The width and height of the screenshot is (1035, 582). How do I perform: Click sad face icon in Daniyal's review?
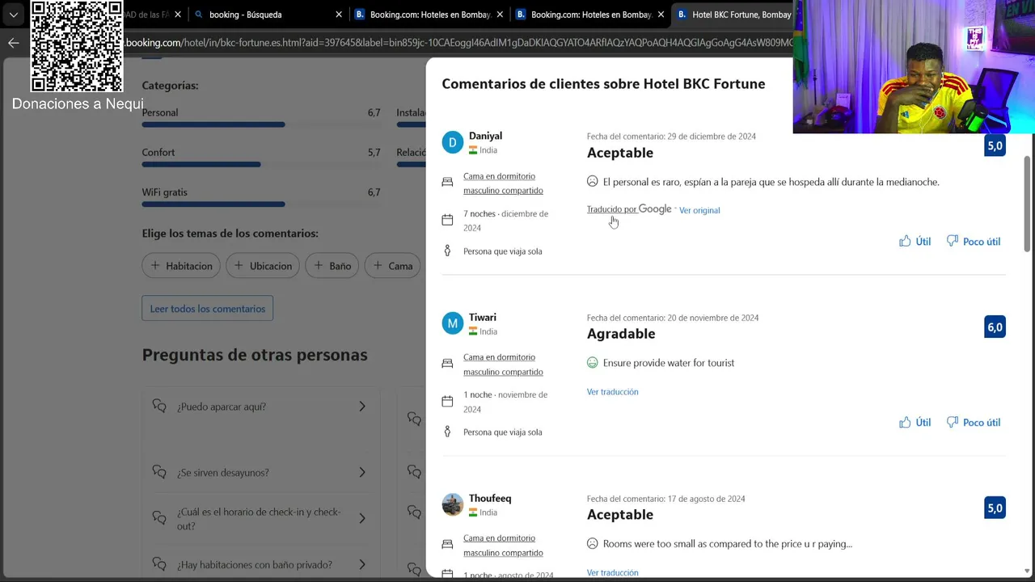pos(593,182)
